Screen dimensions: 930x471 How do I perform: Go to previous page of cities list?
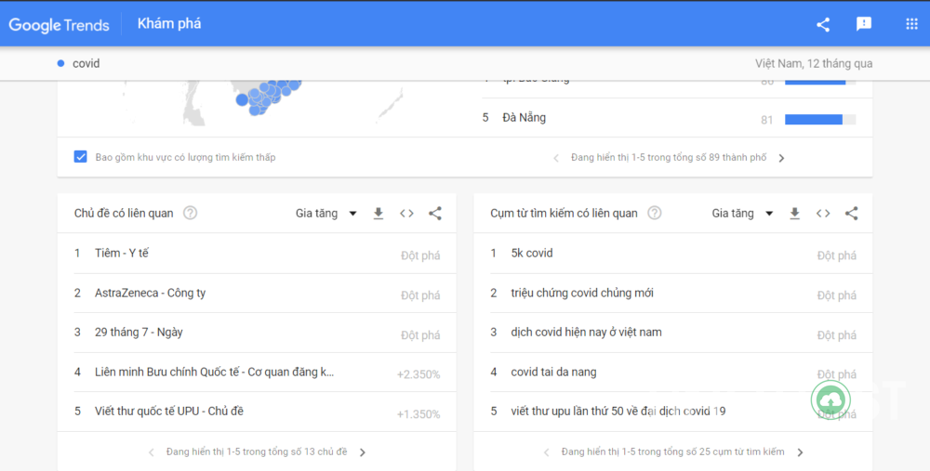[556, 158]
